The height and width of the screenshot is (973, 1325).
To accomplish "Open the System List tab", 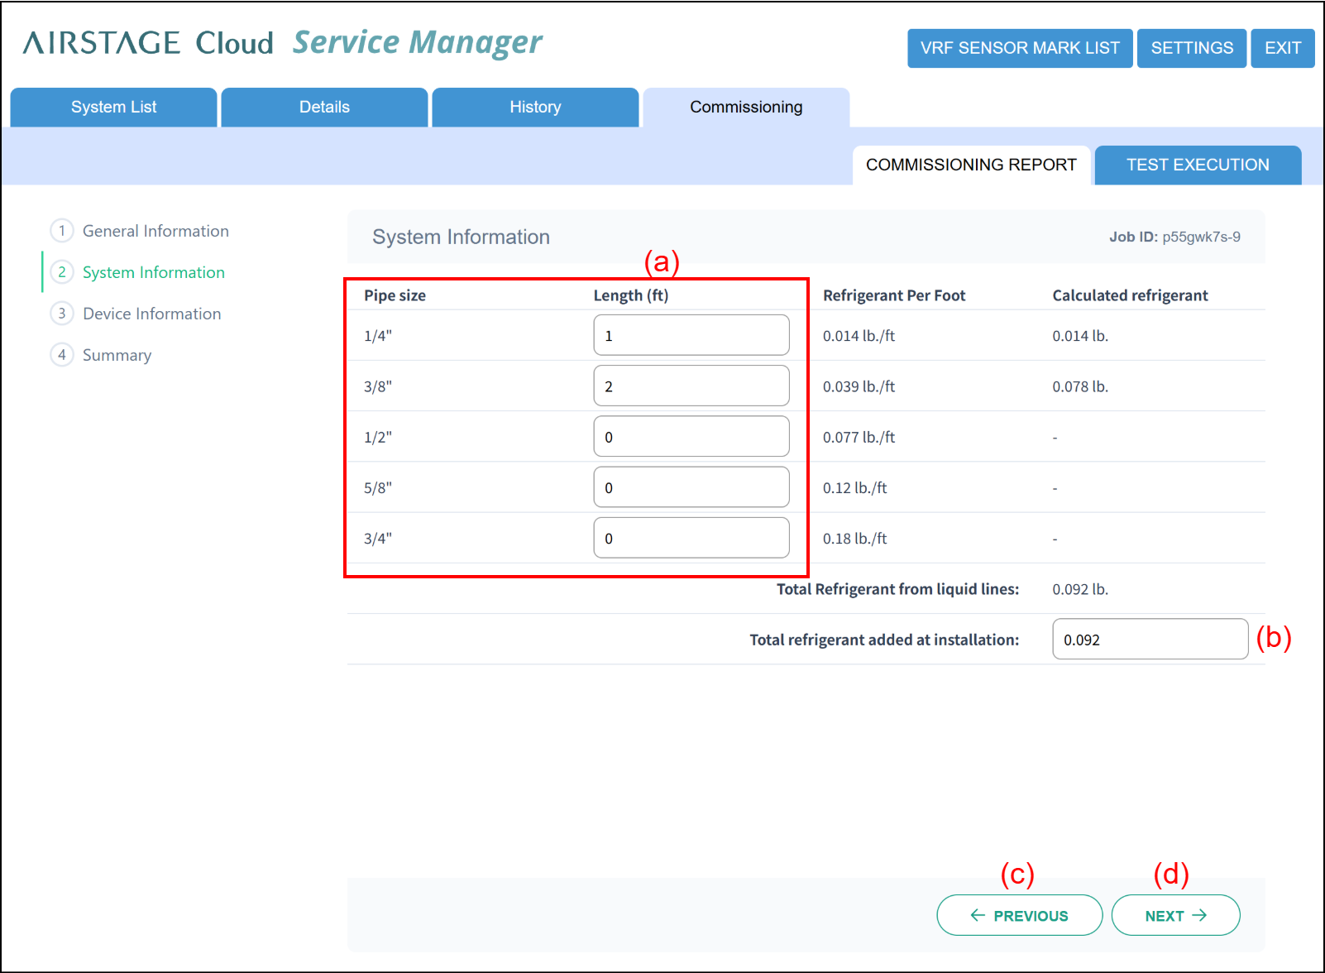I will tap(113, 108).
